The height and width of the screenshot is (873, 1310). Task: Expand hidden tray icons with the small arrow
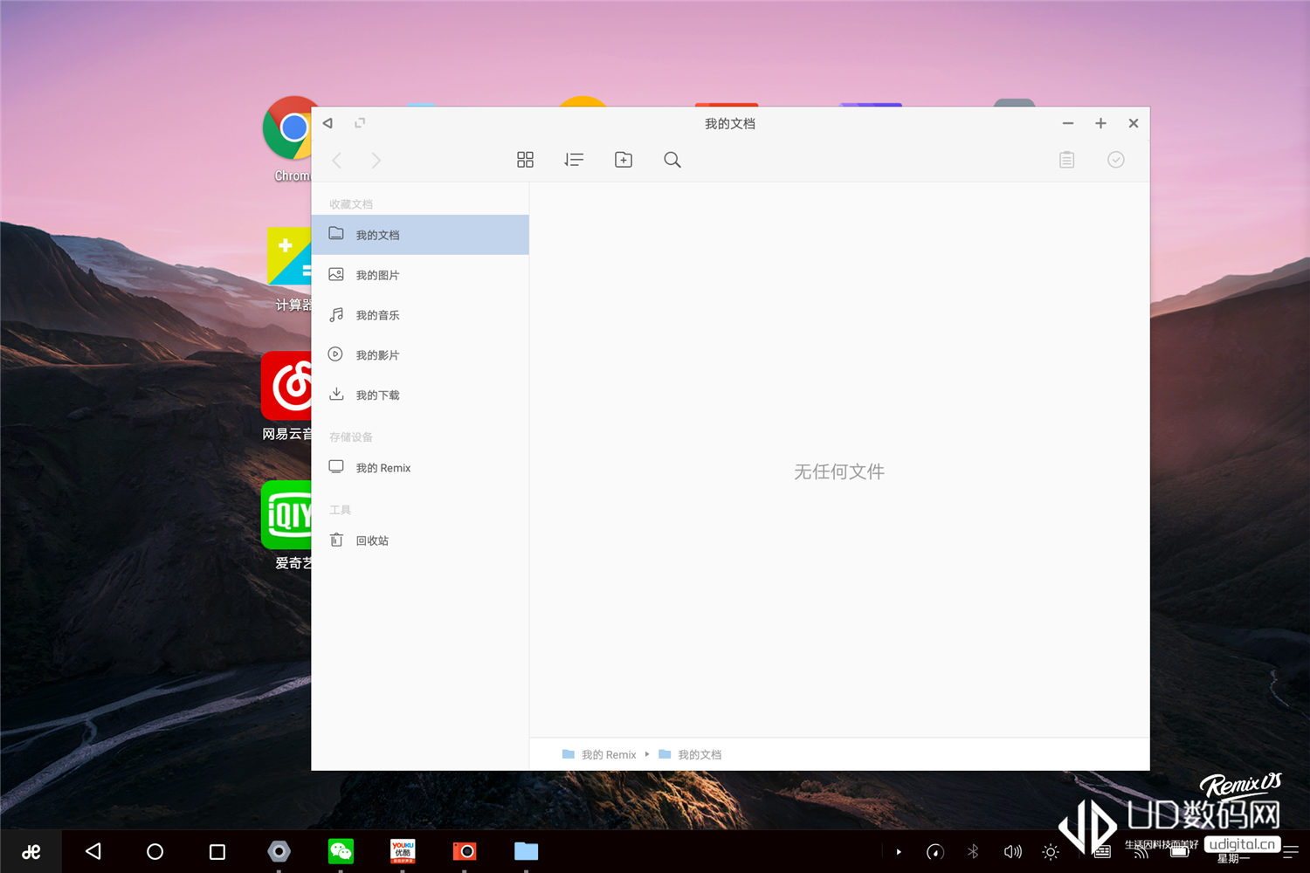(x=899, y=851)
